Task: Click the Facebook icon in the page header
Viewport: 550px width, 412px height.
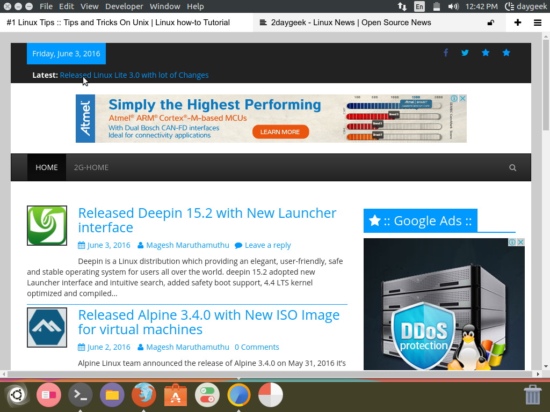Action: coord(445,53)
